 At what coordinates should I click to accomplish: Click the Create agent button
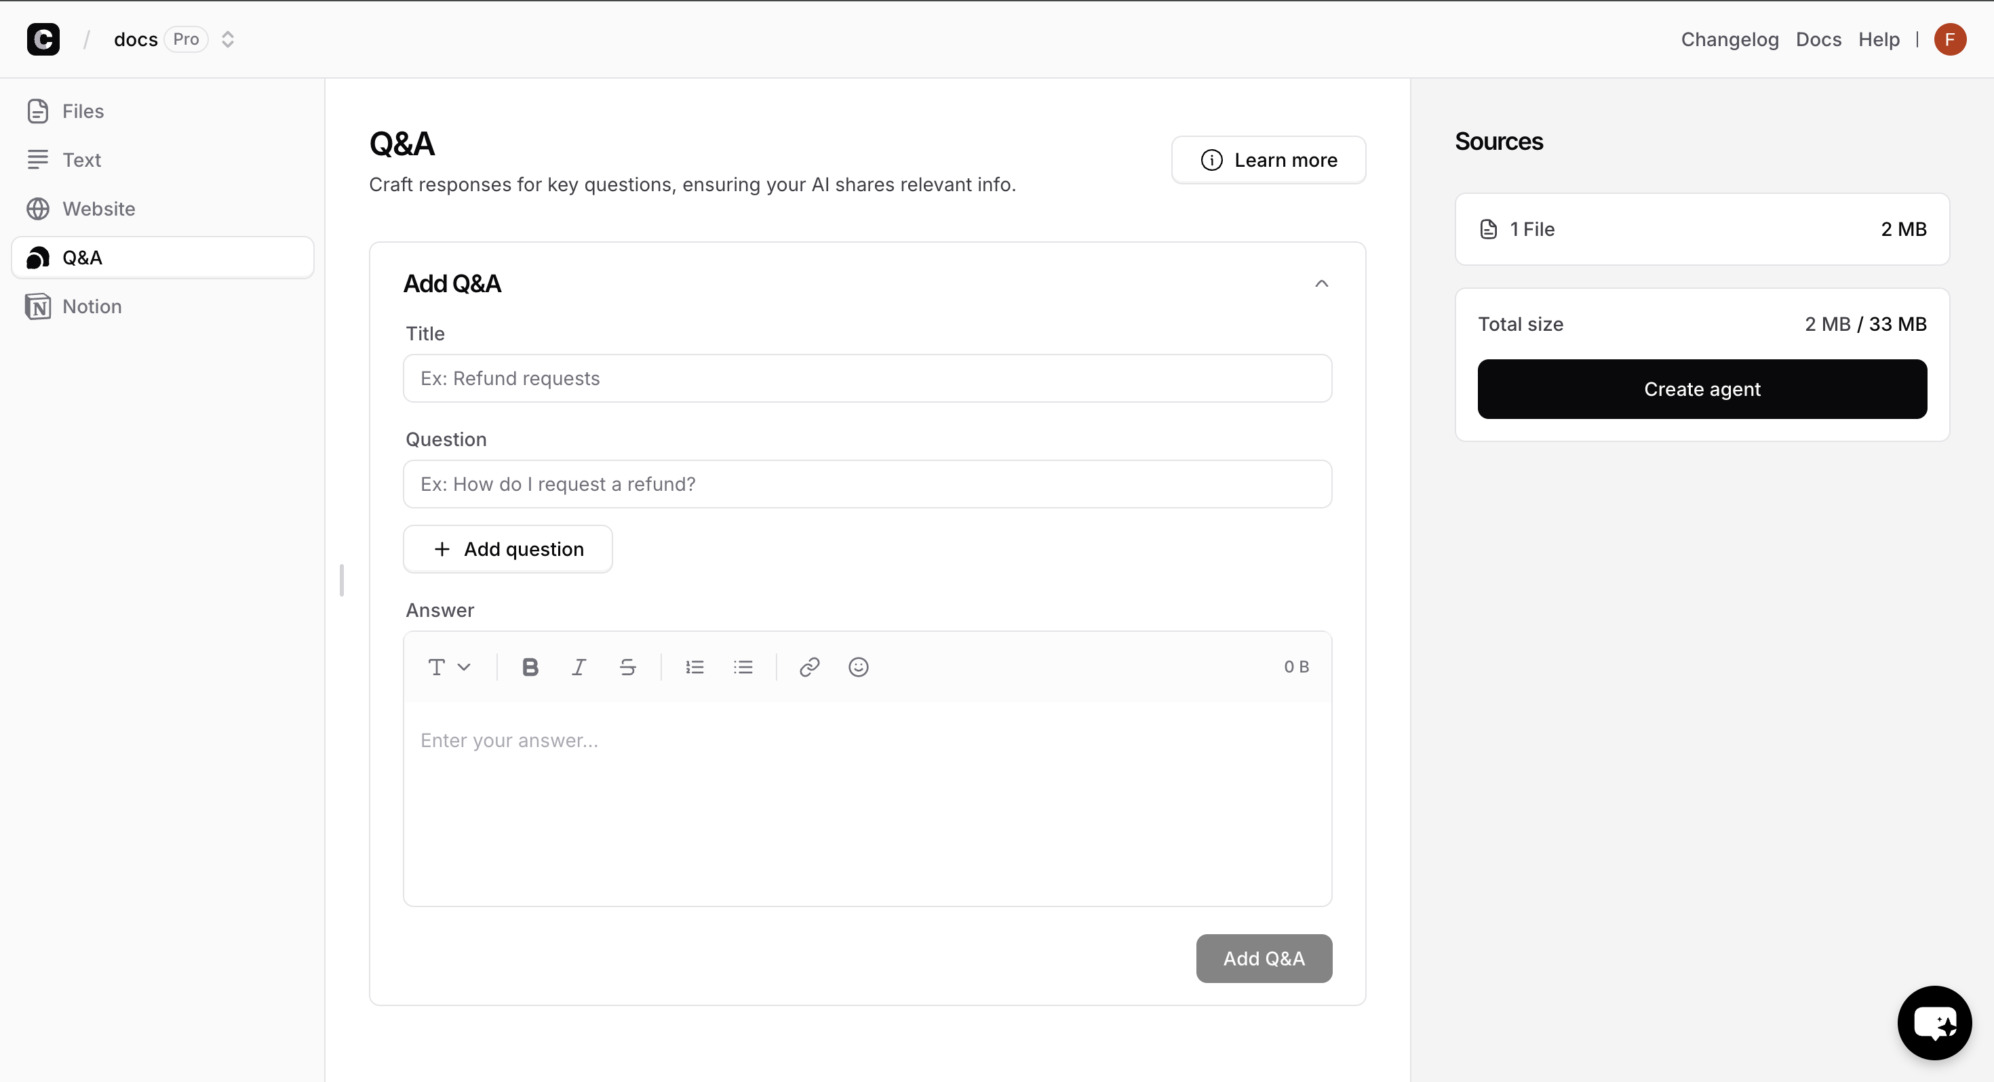click(x=1702, y=388)
